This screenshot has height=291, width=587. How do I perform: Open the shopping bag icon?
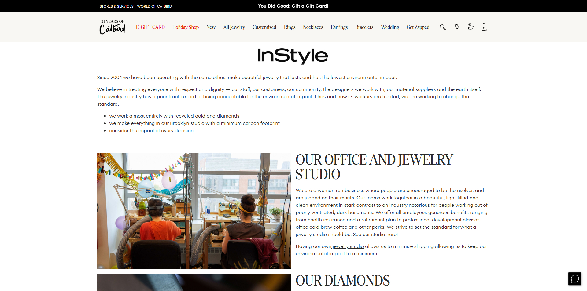pos(484,27)
